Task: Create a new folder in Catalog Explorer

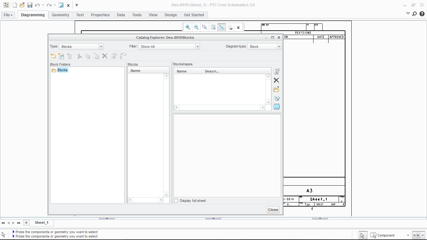Action: tap(53, 56)
